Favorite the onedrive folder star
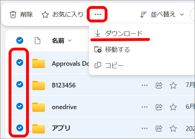The height and width of the screenshot is (139, 195). coord(173,107)
